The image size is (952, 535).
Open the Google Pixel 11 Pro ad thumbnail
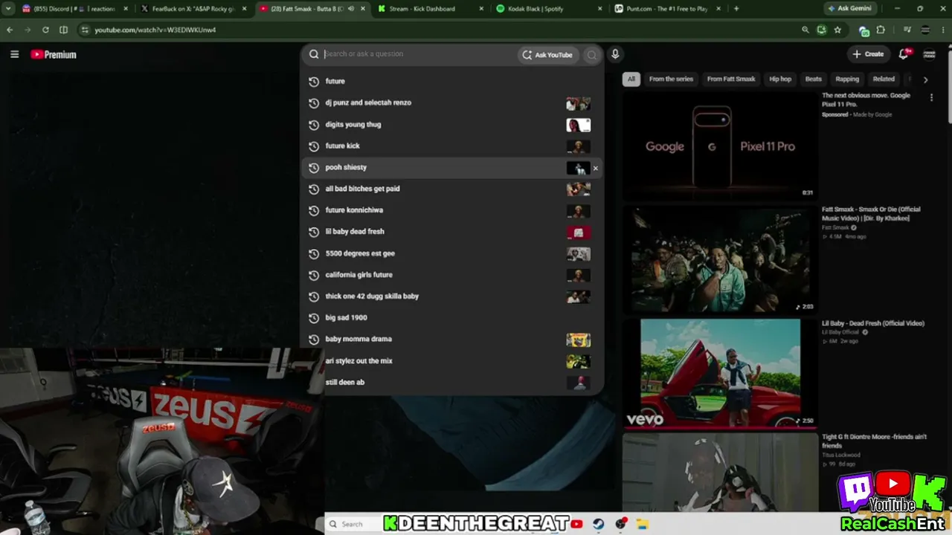tap(720, 146)
